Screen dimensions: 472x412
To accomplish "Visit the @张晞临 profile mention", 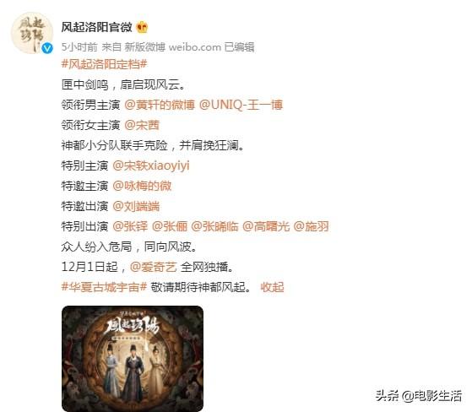I will 214,226.
